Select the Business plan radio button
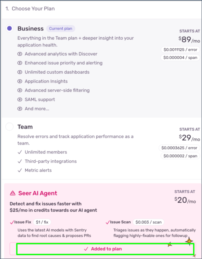The width and height of the screenshot is (202, 259). (10, 28)
